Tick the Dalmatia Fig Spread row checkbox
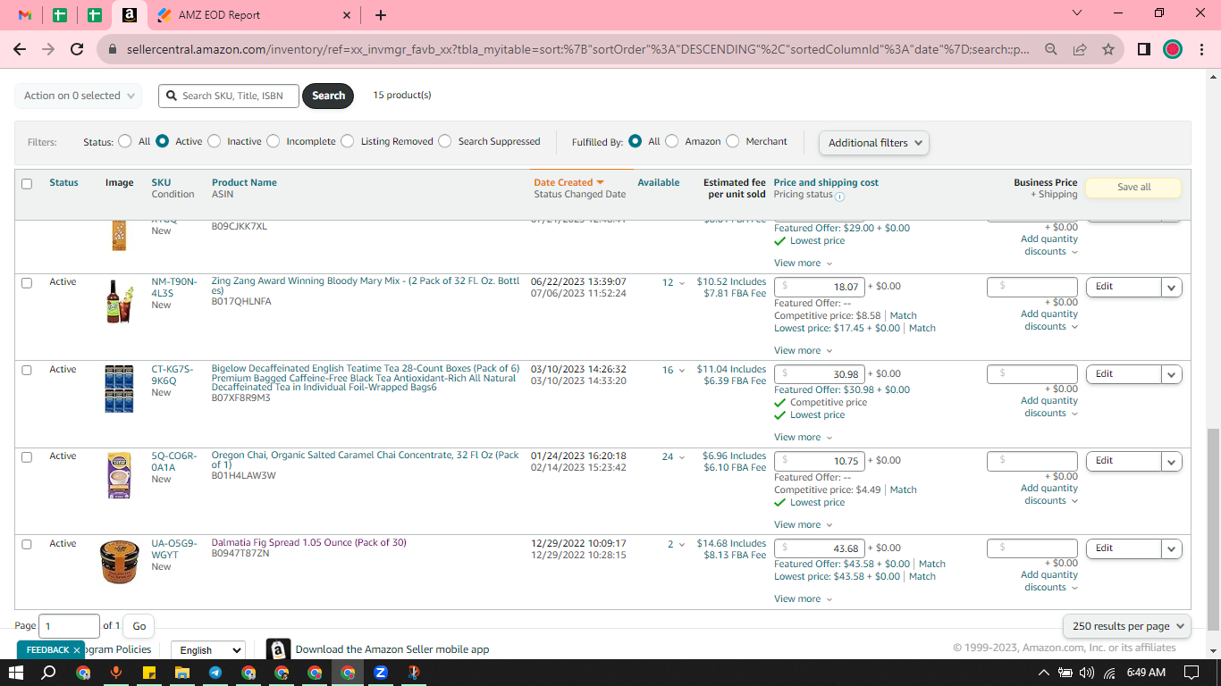 [27, 544]
